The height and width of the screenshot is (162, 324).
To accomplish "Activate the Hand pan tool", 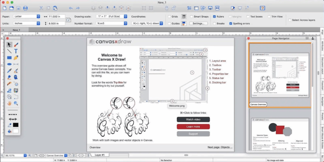I will [x=9, y=103].
